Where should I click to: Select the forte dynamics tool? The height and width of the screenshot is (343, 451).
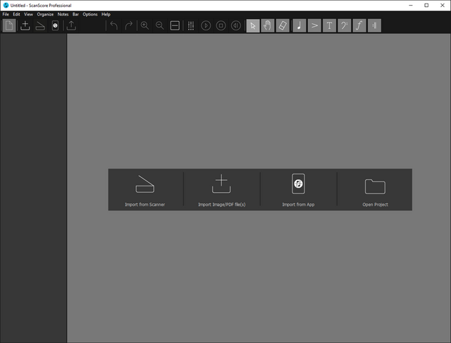pyautogui.click(x=359, y=25)
